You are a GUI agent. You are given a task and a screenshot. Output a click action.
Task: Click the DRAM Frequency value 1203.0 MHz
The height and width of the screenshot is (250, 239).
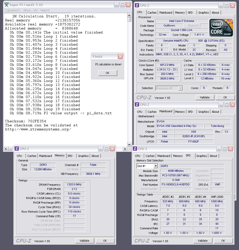[74, 184]
